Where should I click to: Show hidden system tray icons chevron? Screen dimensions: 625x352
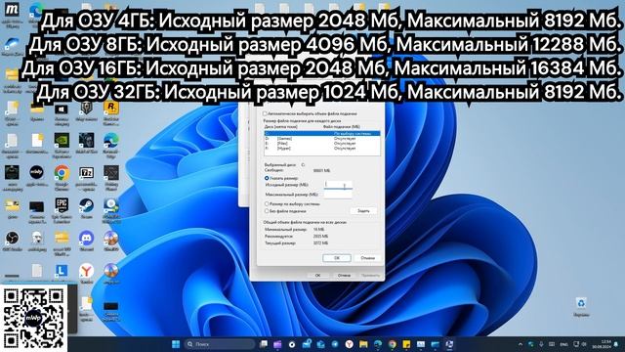pyautogui.click(x=521, y=344)
